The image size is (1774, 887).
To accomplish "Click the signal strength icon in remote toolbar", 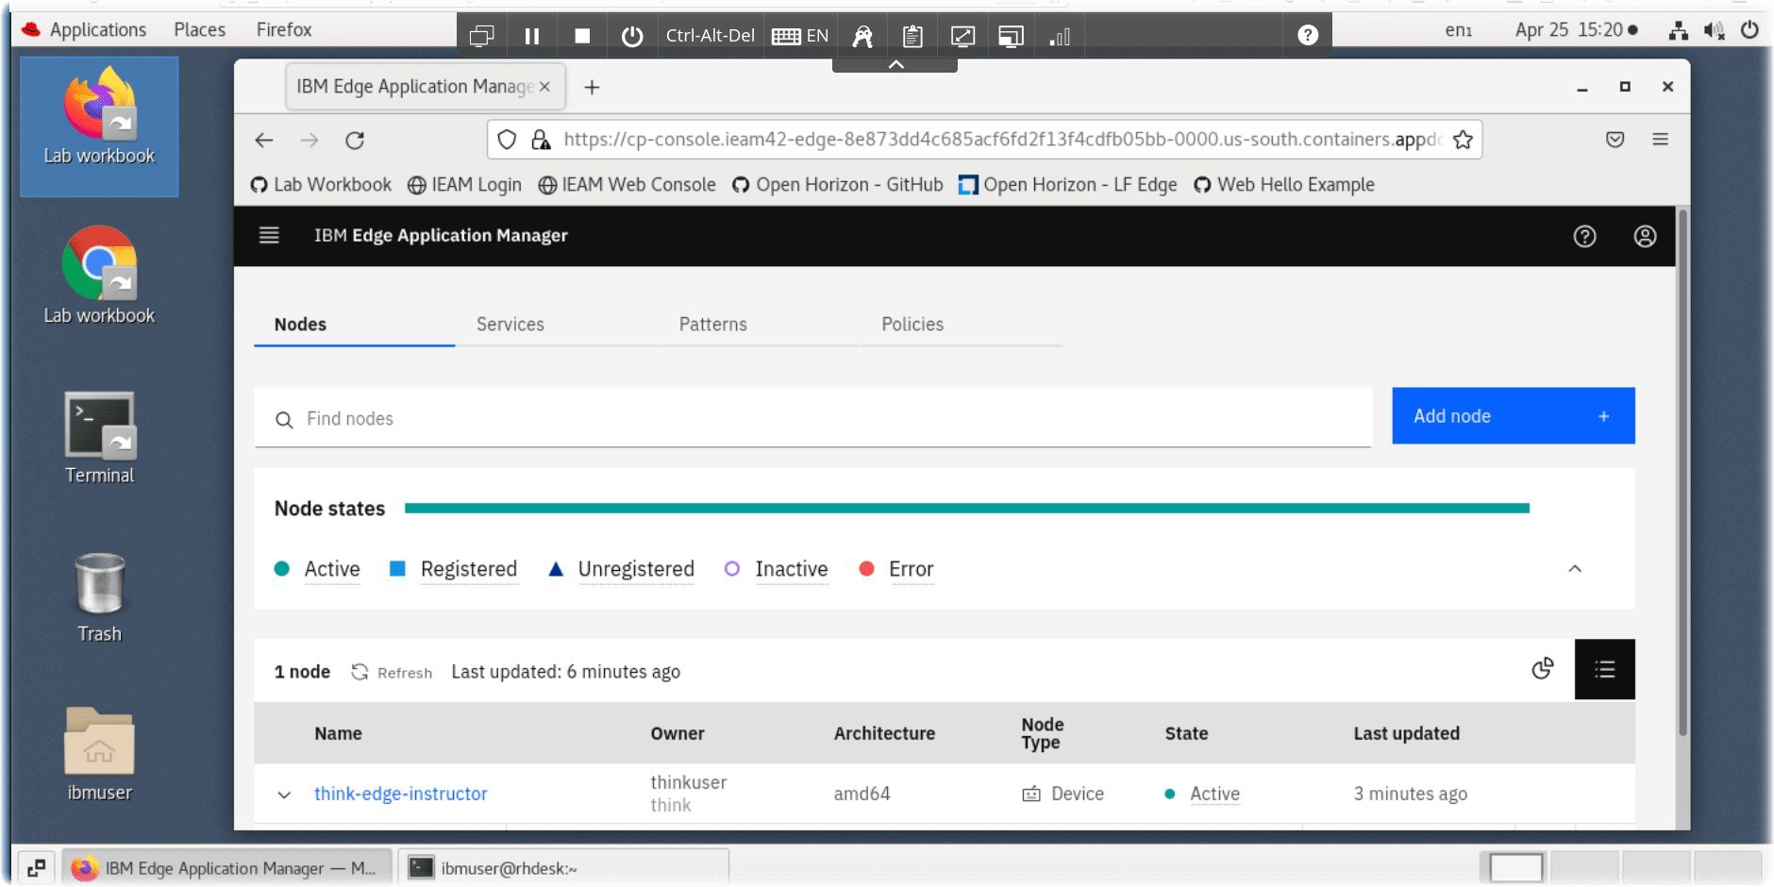I will [x=1060, y=36].
